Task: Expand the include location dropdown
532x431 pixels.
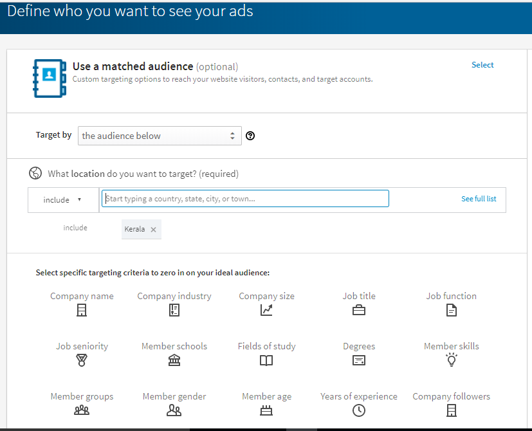Action: coord(63,199)
